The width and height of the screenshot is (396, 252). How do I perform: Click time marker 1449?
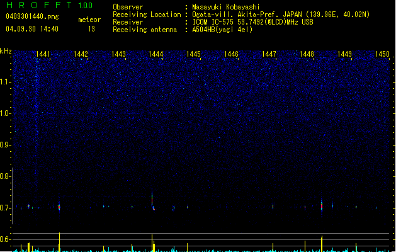pyautogui.click(x=344, y=54)
